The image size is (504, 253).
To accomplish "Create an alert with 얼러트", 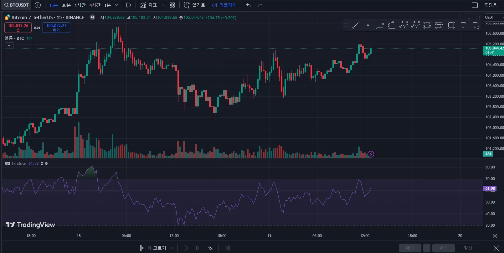I will pos(194,5).
